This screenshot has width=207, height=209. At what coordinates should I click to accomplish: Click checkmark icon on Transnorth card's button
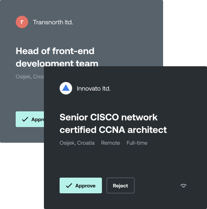click(x=25, y=119)
